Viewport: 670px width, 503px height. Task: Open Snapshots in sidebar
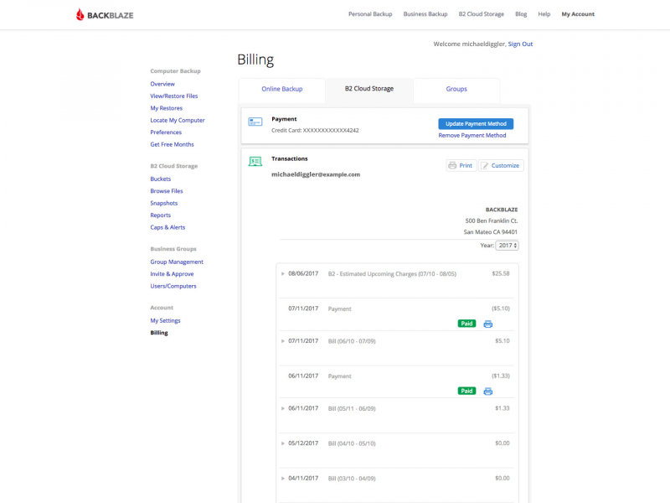pos(163,203)
